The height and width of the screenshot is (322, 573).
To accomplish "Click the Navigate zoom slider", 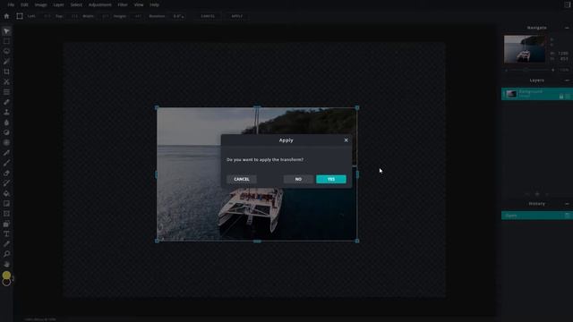I will (x=529, y=70).
